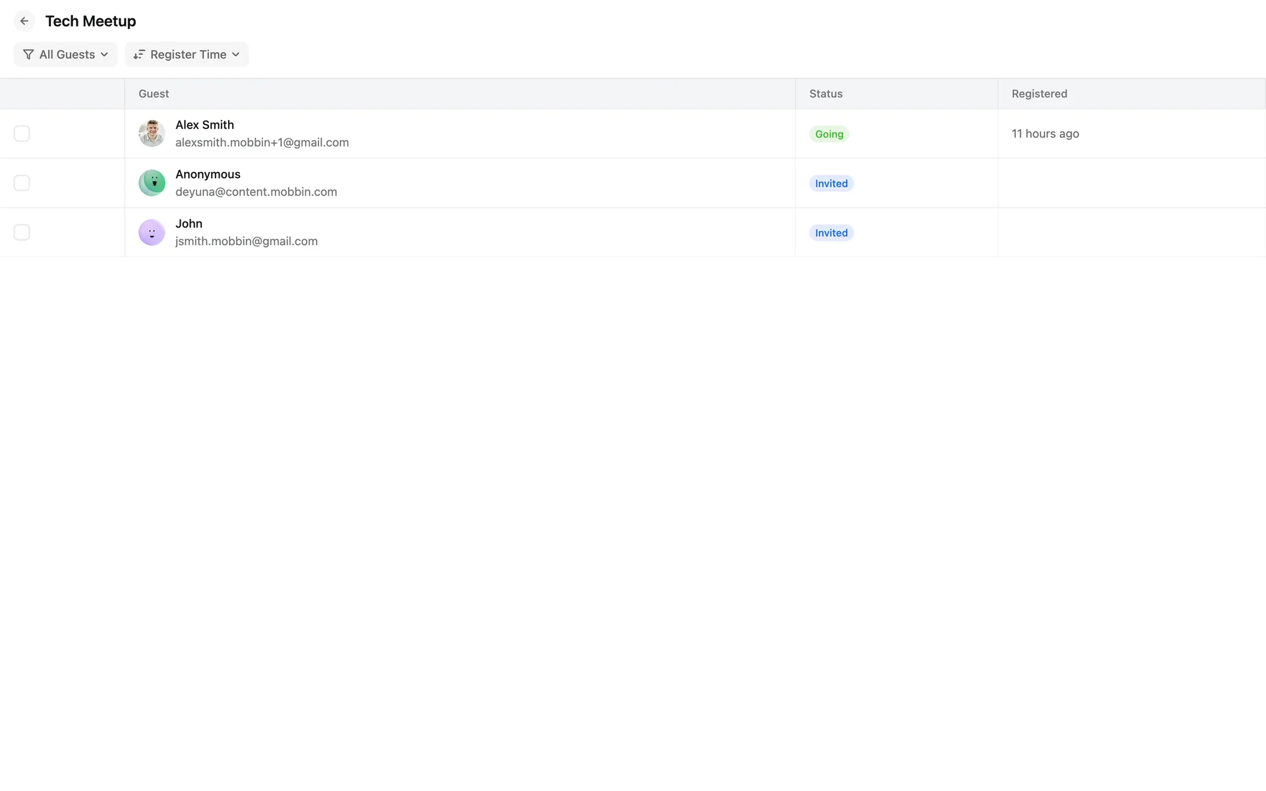Check the box next to John
The width and height of the screenshot is (1266, 791).
coord(22,232)
